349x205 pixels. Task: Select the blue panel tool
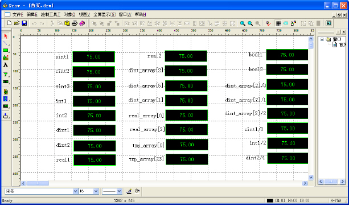pyautogui.click(x=6, y=99)
